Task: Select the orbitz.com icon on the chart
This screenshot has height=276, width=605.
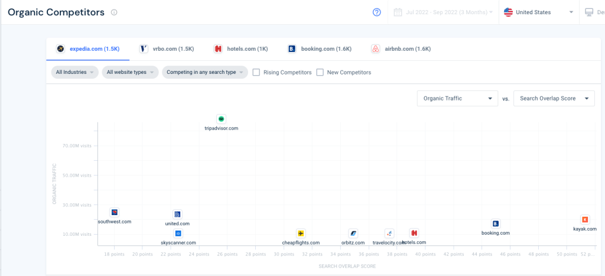Action: click(353, 233)
